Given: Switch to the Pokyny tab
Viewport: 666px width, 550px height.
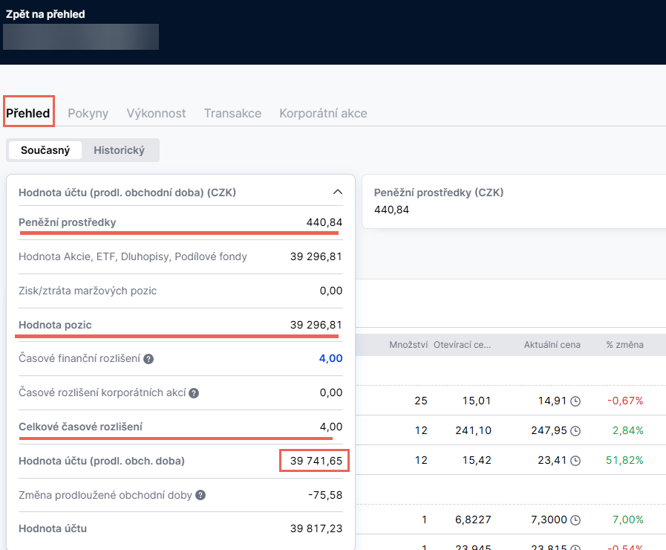Looking at the screenshot, I should (88, 114).
